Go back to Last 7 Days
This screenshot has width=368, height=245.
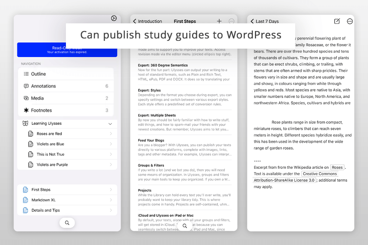pyautogui.click(x=264, y=21)
